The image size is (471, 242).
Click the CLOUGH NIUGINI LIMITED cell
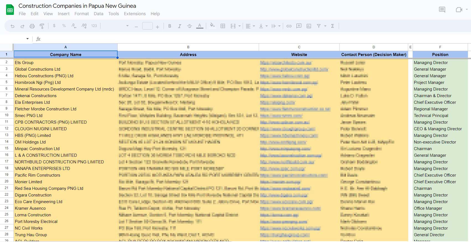66,129
